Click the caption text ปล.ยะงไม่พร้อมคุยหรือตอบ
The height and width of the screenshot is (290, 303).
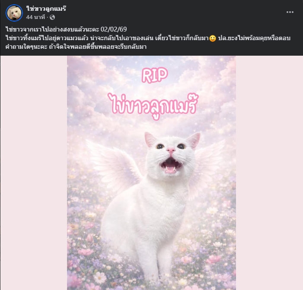pos(254,38)
